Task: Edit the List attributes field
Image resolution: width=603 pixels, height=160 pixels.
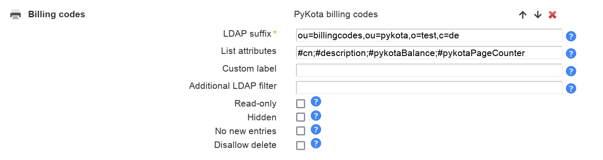Action: pos(429,53)
